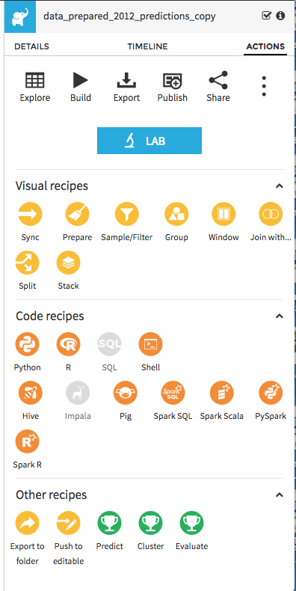296x591 pixels.
Task: Select the Actions tab
Action: [x=265, y=46]
